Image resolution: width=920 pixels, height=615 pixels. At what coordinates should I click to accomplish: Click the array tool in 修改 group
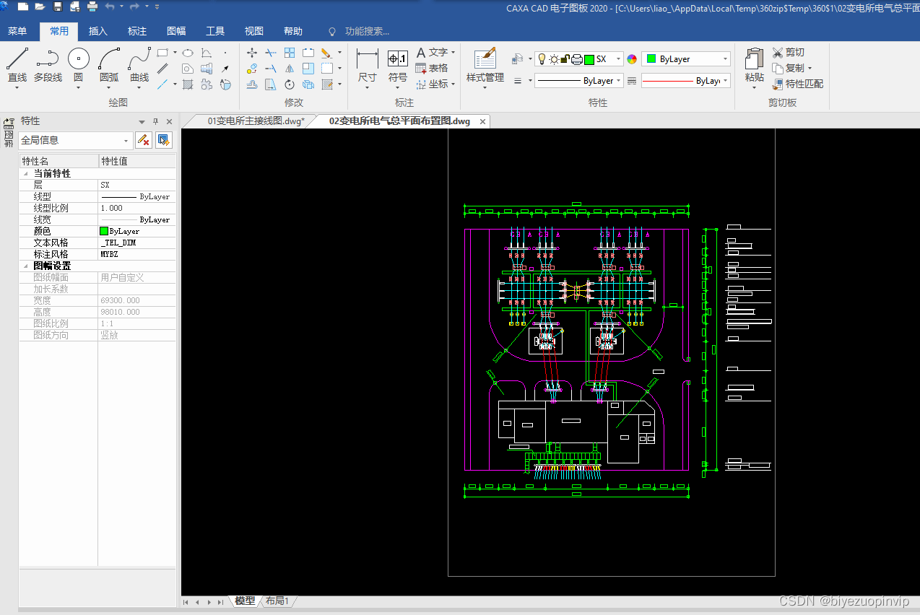290,53
